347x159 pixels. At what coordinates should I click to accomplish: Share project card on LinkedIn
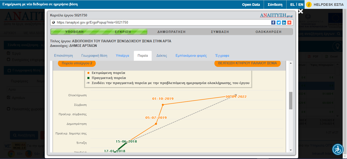pos(284,23)
